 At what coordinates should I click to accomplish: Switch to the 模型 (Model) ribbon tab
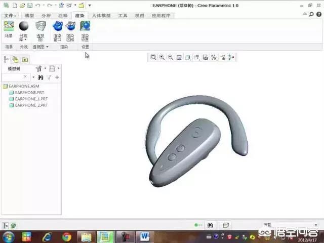30,16
